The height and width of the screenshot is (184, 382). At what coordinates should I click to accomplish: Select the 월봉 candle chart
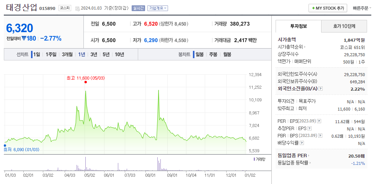coord(227,55)
